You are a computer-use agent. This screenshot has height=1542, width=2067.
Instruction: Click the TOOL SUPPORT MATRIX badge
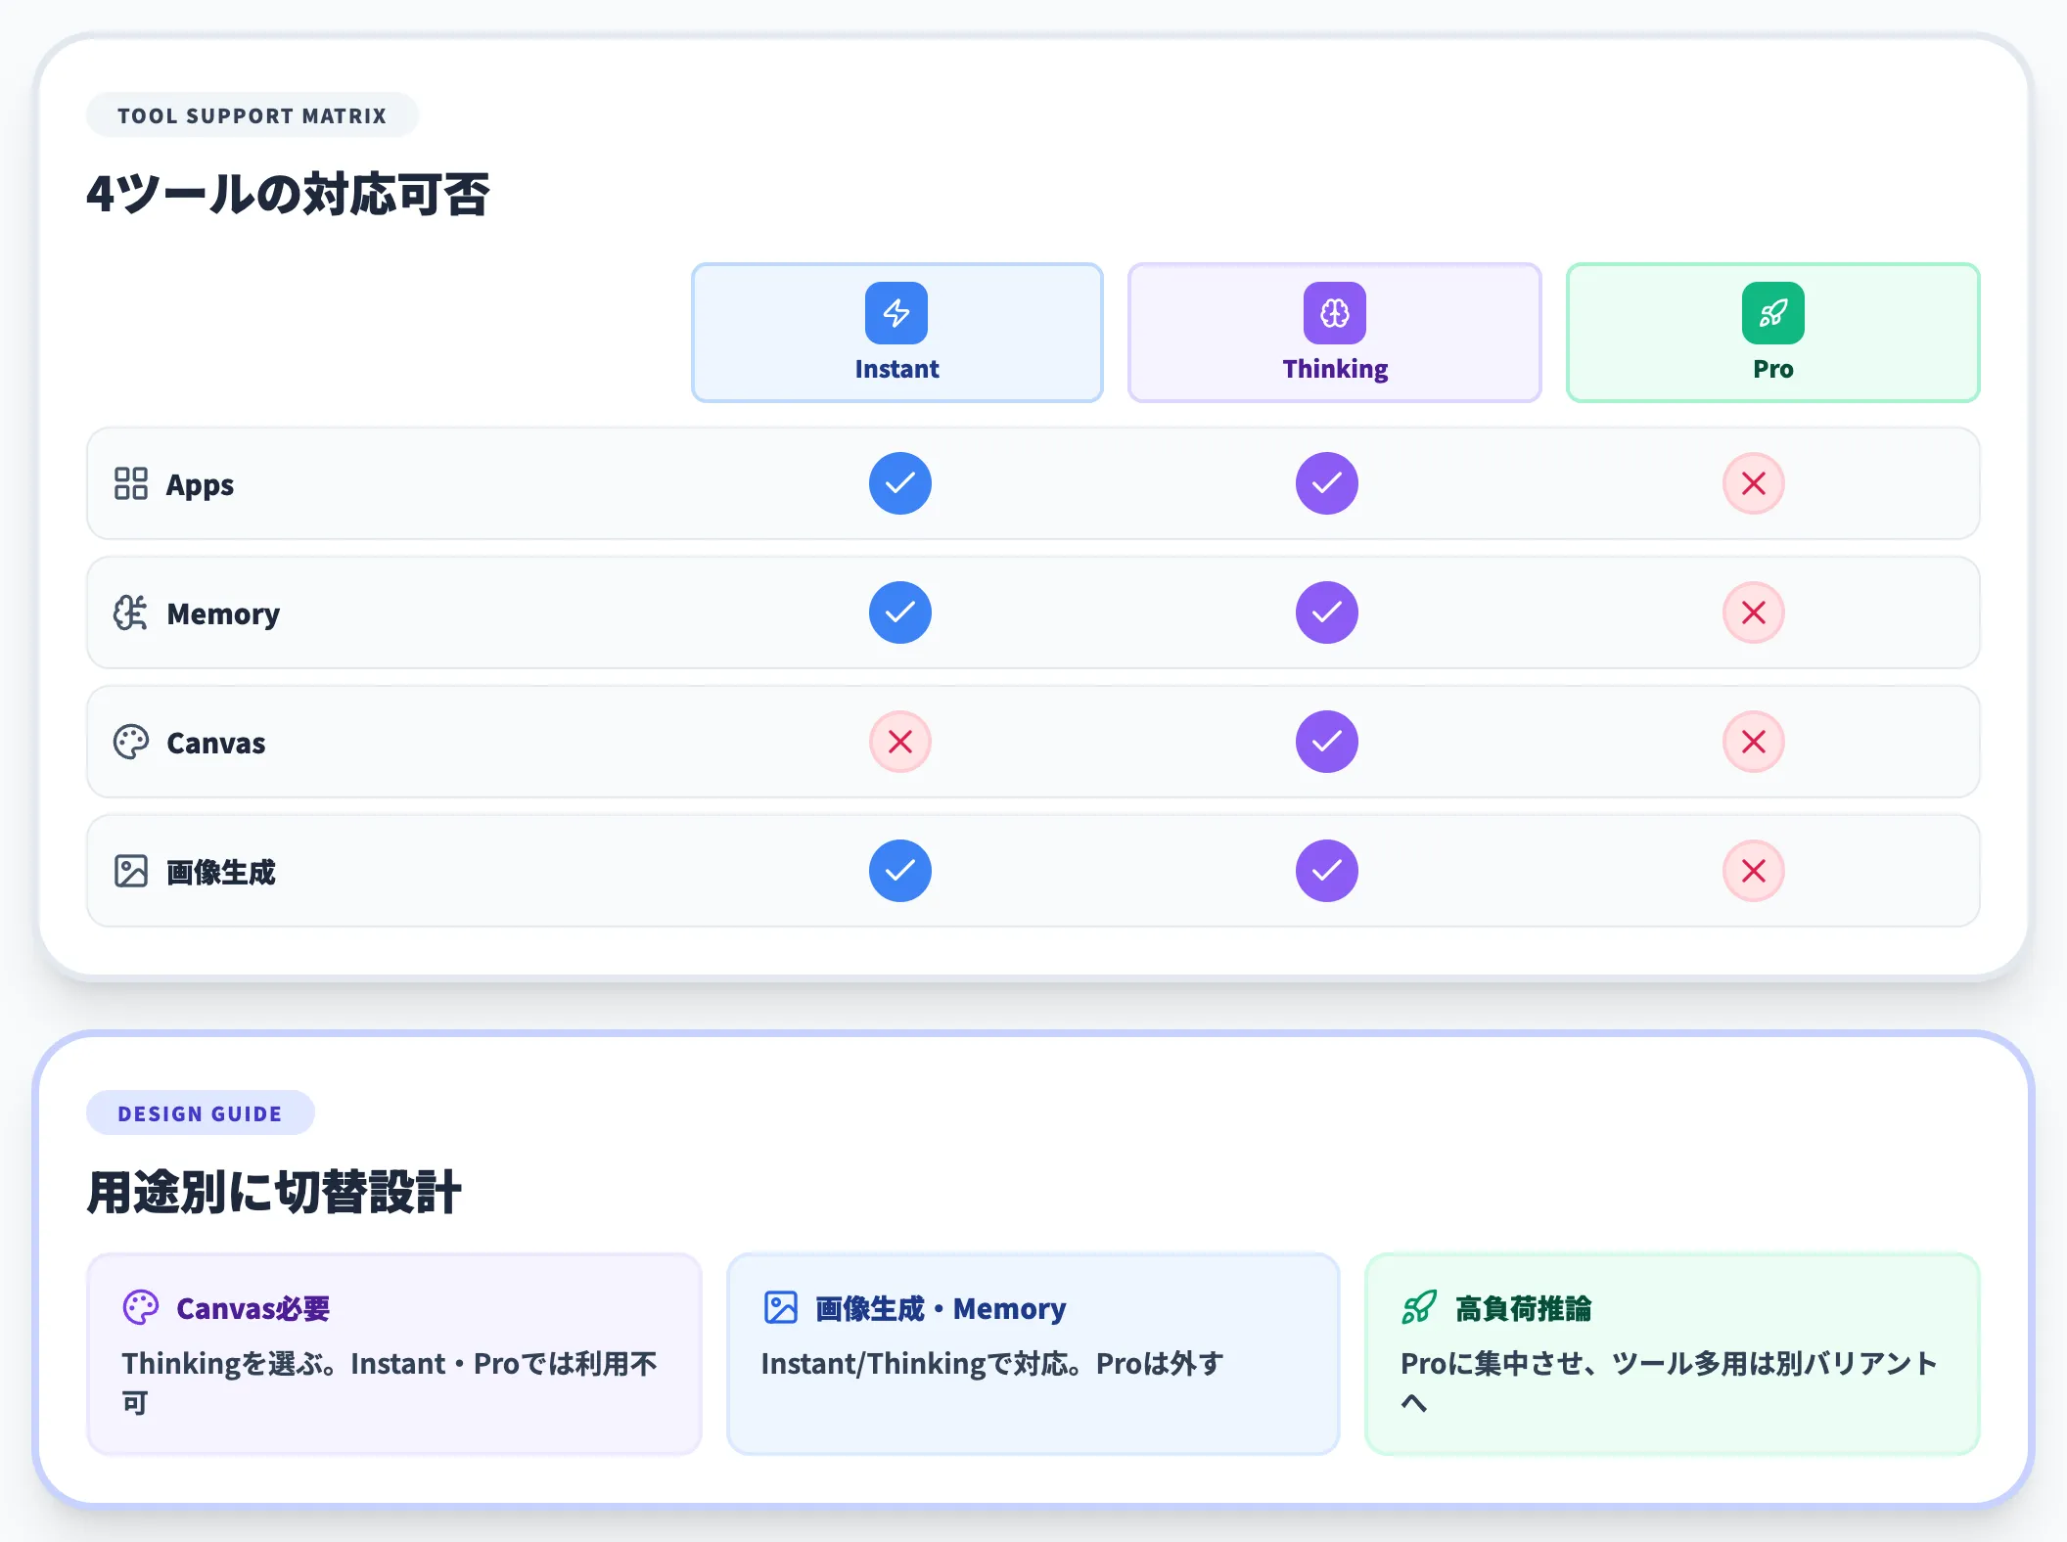pos(253,115)
